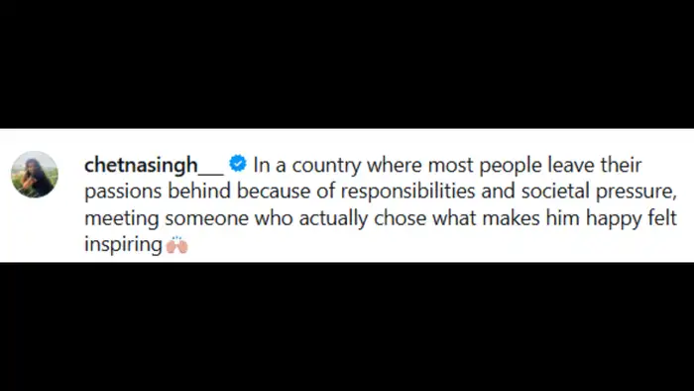Click the word "meeting" starting the third line
The image size is (694, 391).
click(121, 218)
